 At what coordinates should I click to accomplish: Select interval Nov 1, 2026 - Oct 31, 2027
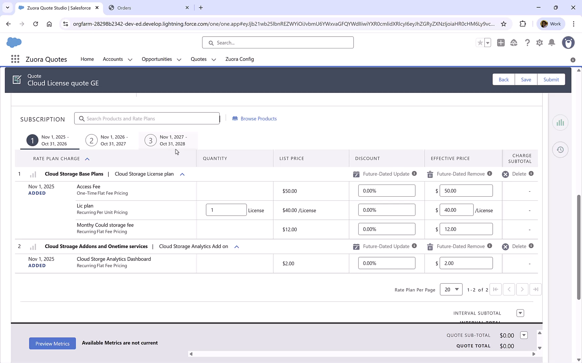(108, 140)
